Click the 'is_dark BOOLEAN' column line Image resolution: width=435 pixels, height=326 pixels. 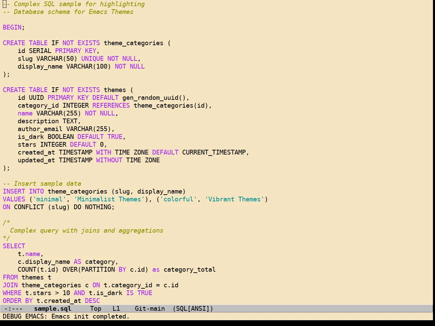[x=72, y=137]
